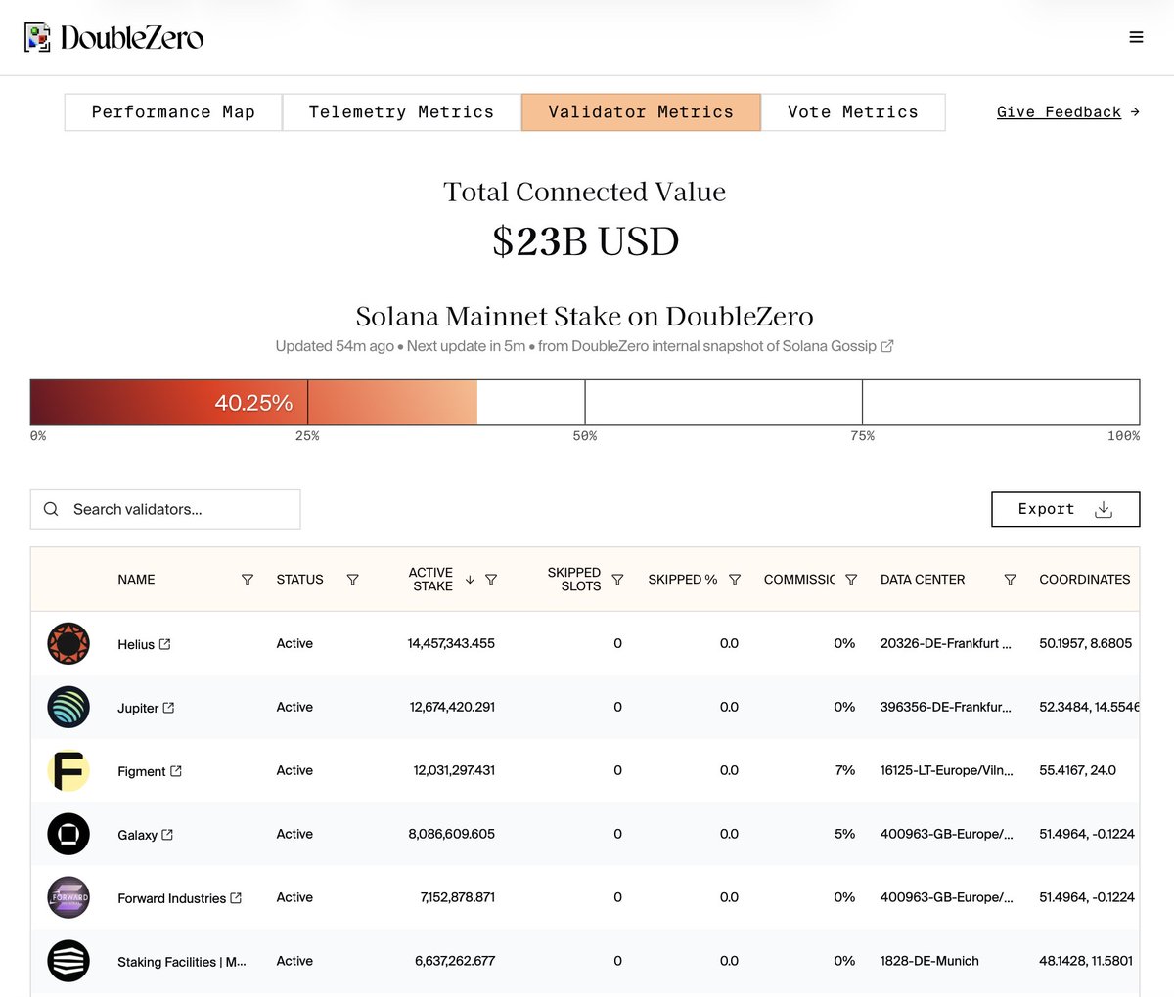Screen dimensions: 1174x997
Task: Click the Figment validator name
Action: tap(142, 772)
